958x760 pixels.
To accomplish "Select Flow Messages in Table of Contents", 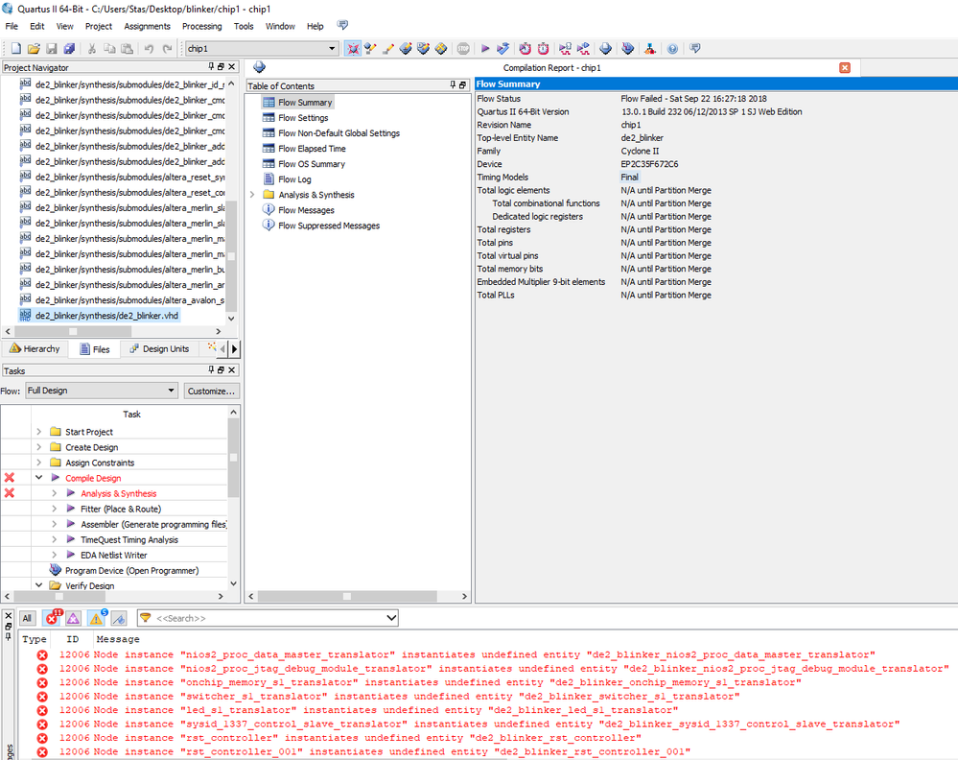I will coord(306,210).
